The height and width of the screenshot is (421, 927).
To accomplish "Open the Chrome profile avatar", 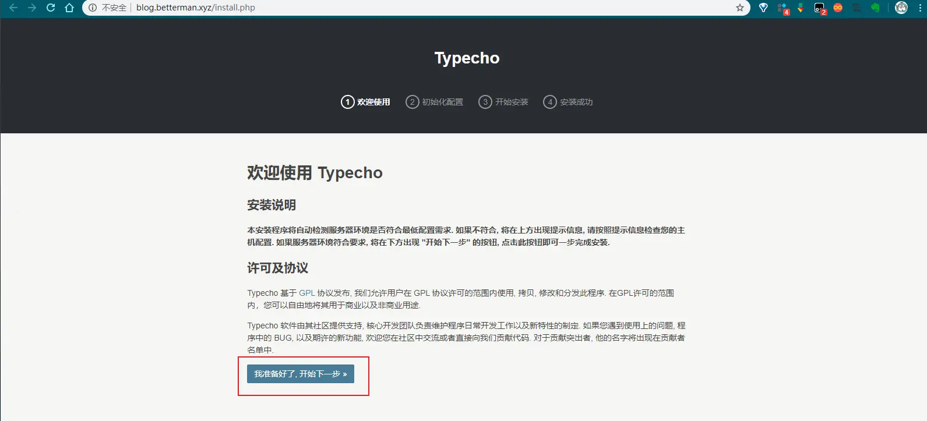I will pyautogui.click(x=901, y=8).
